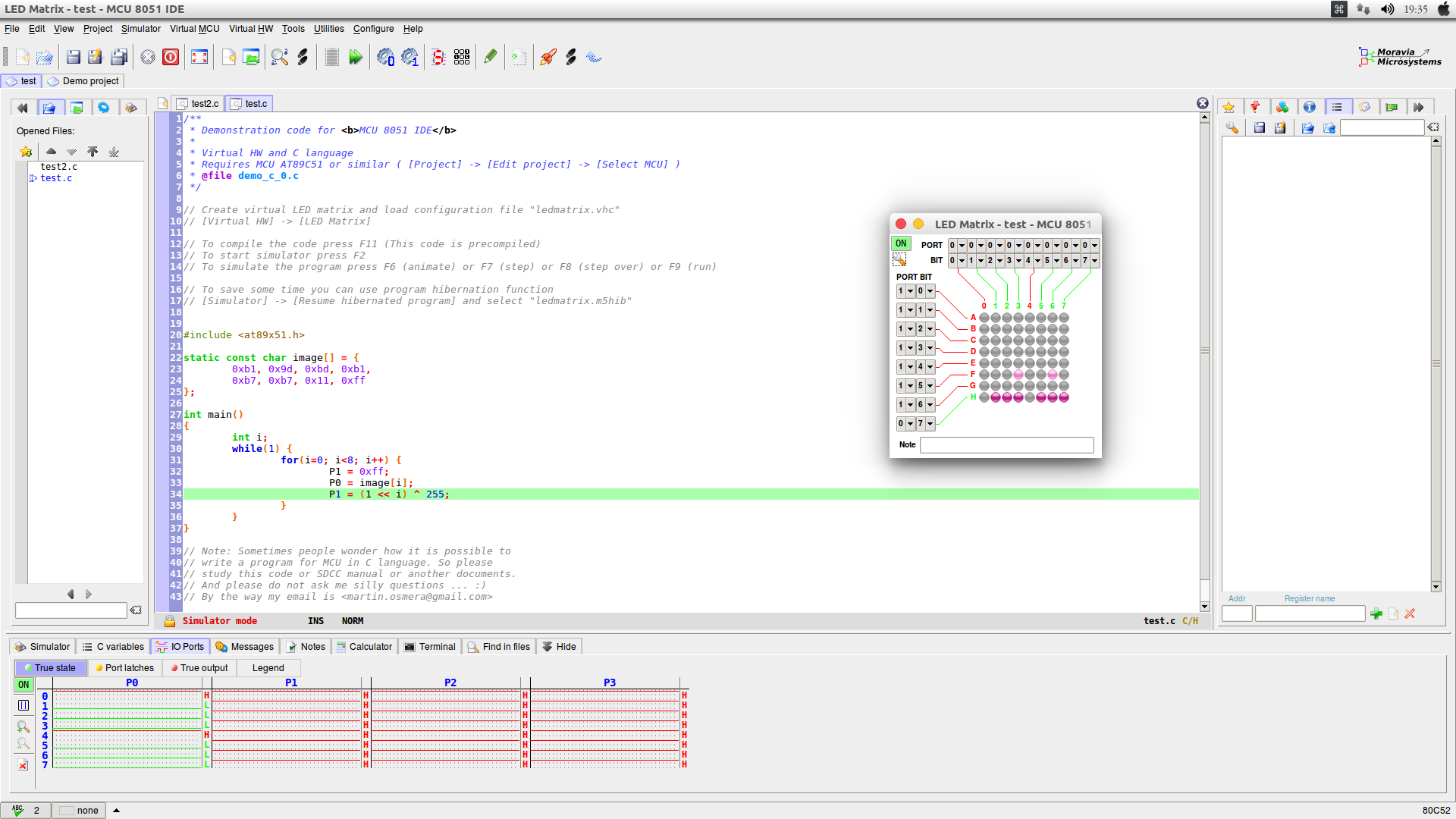Viewport: 1456px width, 819px height.
Task: Click the Legend button in IO Ports
Action: coord(268,667)
